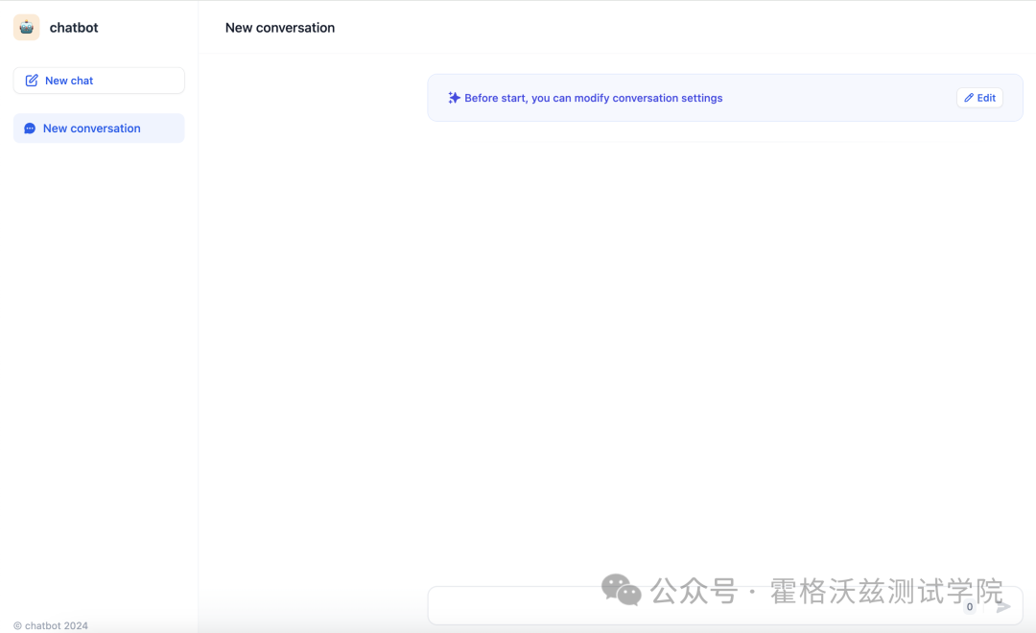Image resolution: width=1036 pixels, height=633 pixels.
Task: Click the New conversation header title
Action: pos(280,28)
